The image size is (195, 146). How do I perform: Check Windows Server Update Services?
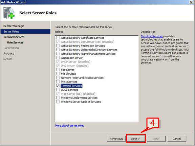coord(58,102)
